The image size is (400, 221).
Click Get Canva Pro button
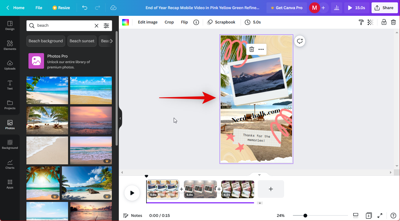point(286,8)
